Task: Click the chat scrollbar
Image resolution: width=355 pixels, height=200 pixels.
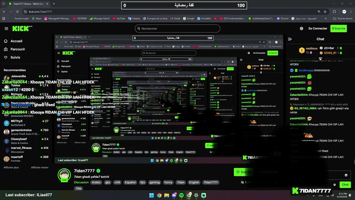Action: (x=354, y=162)
